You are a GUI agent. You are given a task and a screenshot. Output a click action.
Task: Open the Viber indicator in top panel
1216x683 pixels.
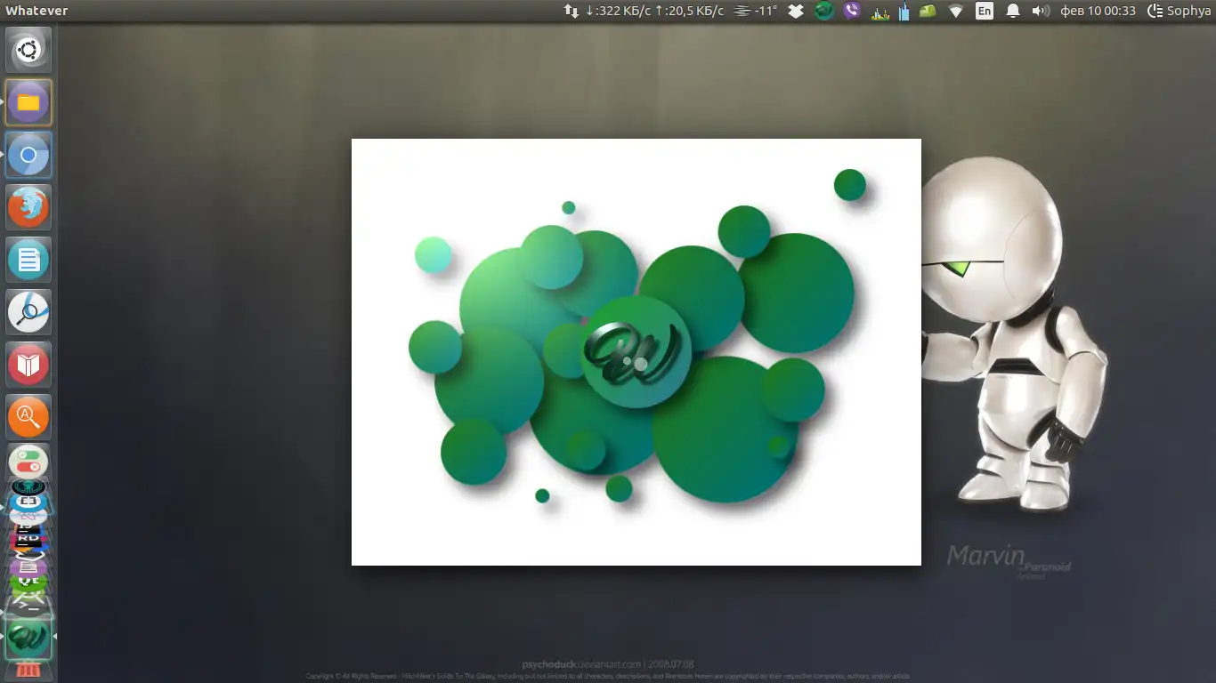point(852,11)
